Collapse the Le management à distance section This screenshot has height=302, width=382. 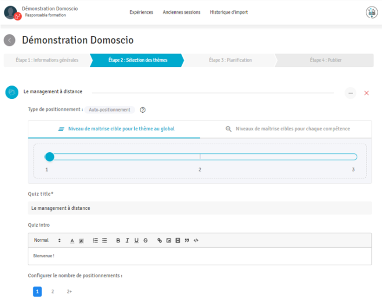[x=350, y=93]
